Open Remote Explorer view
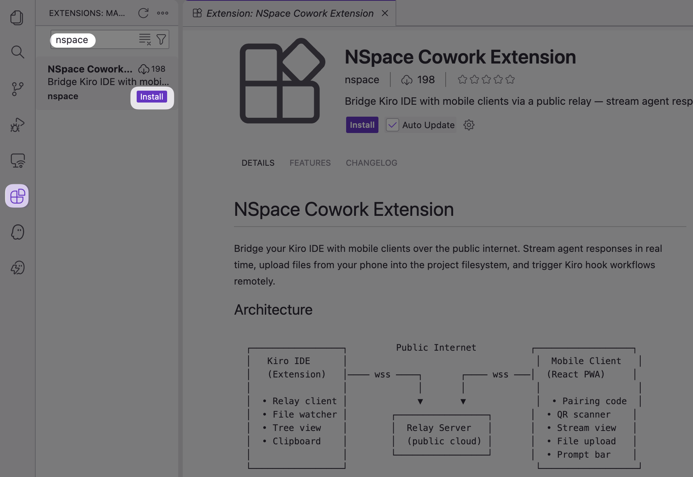 [17, 160]
